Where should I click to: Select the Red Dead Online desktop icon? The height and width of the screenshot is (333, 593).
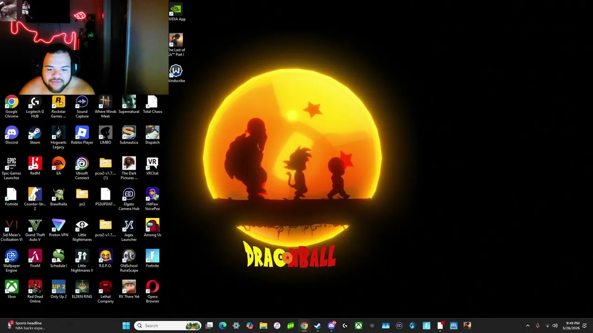(35, 291)
